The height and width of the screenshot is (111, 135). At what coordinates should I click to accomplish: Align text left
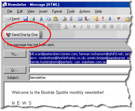97,27
